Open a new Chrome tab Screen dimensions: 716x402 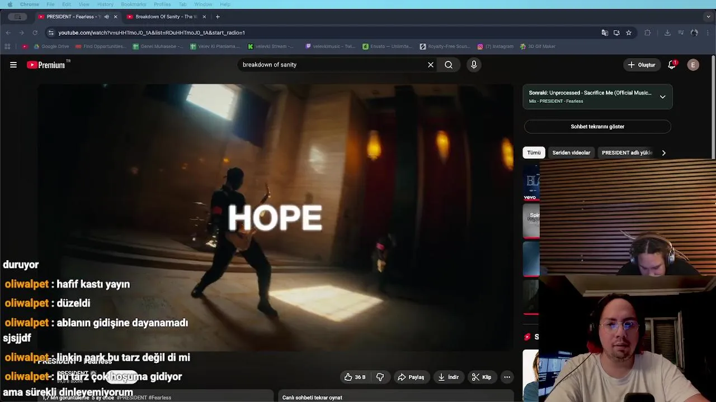[x=218, y=17]
